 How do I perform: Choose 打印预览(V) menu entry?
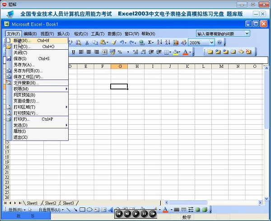pos(37,113)
